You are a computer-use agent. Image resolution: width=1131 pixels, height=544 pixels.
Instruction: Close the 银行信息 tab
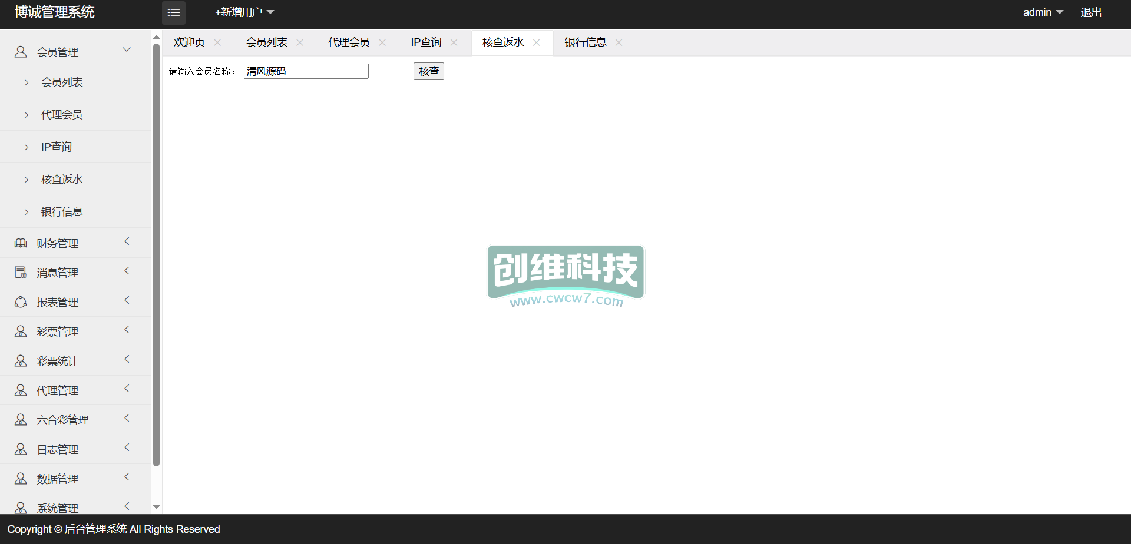[x=619, y=42]
